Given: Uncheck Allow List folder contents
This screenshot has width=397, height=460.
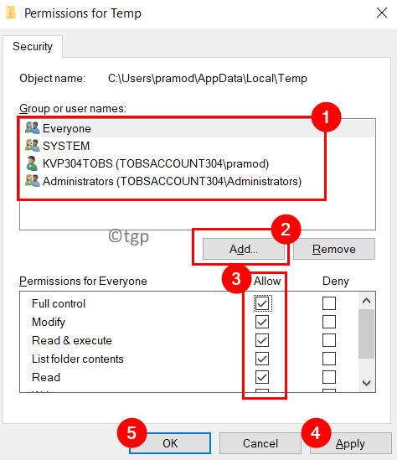Looking at the screenshot, I should click(x=262, y=359).
